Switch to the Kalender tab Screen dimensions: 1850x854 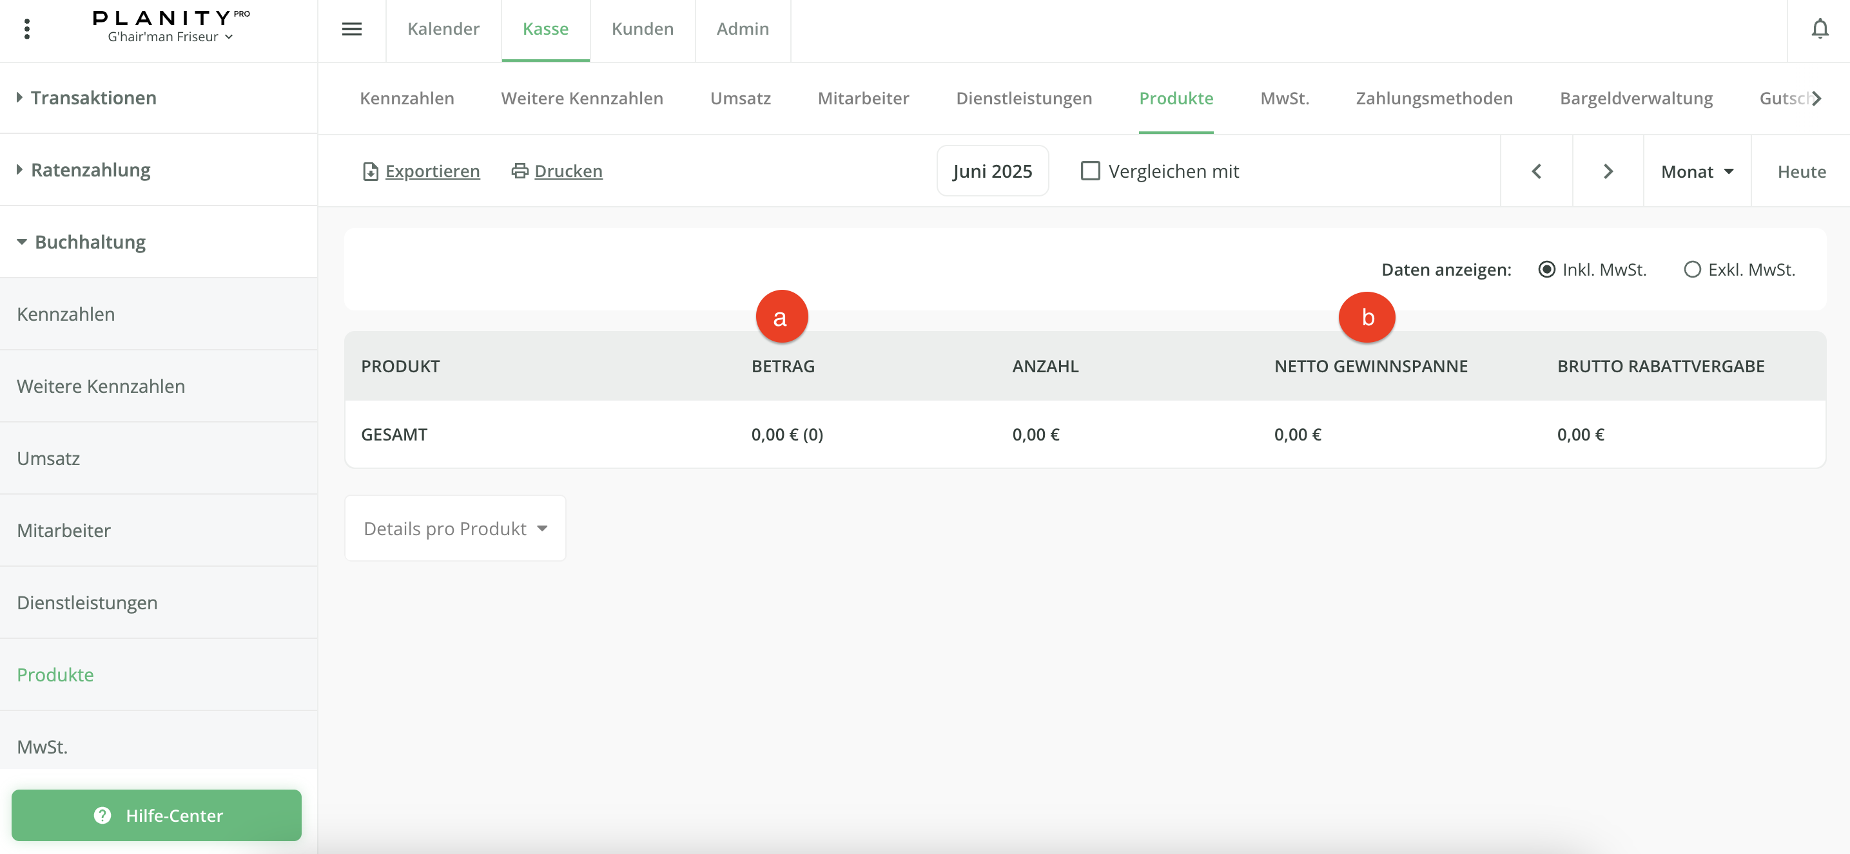[443, 30]
